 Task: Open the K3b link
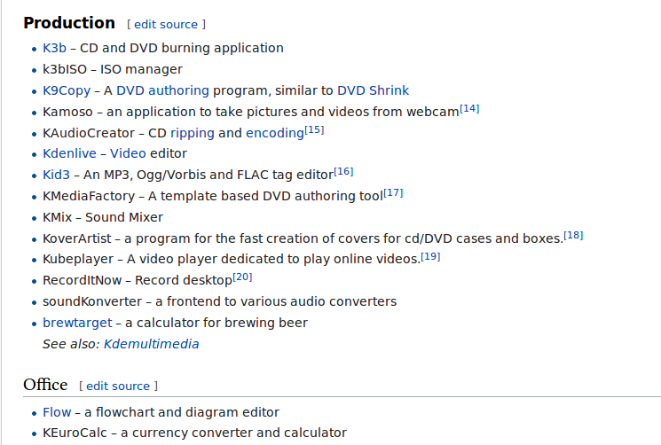click(x=54, y=48)
